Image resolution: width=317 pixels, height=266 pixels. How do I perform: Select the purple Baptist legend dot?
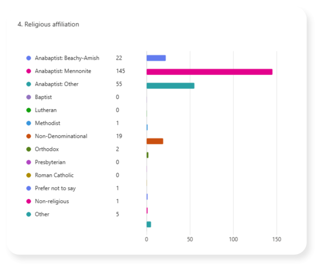click(x=28, y=97)
